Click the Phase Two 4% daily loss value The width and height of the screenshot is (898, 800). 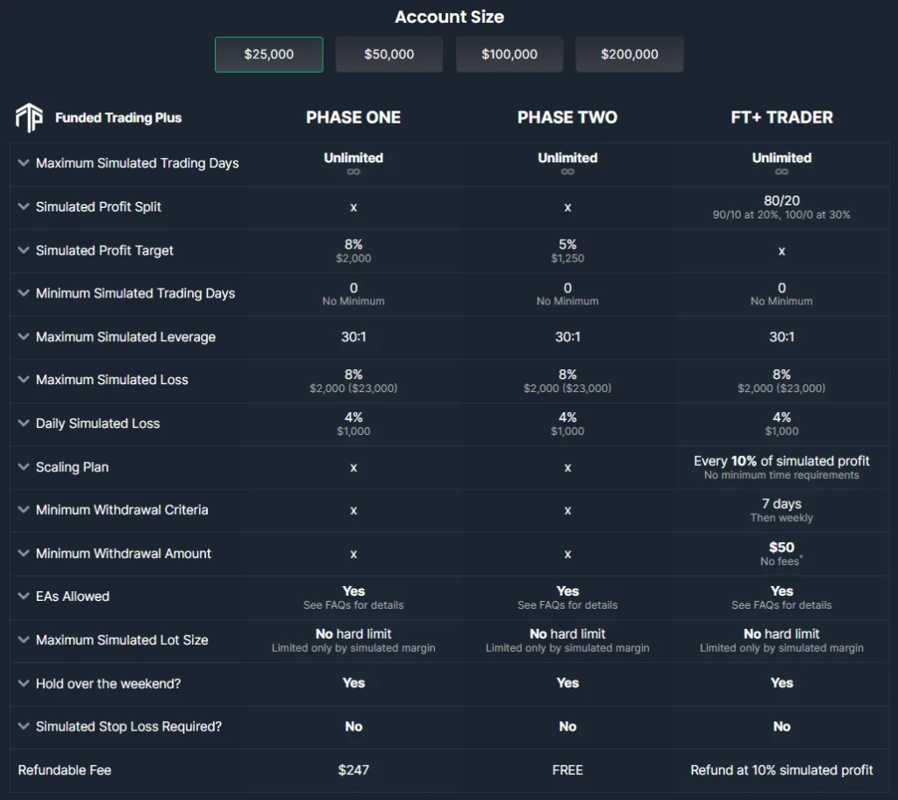point(567,418)
